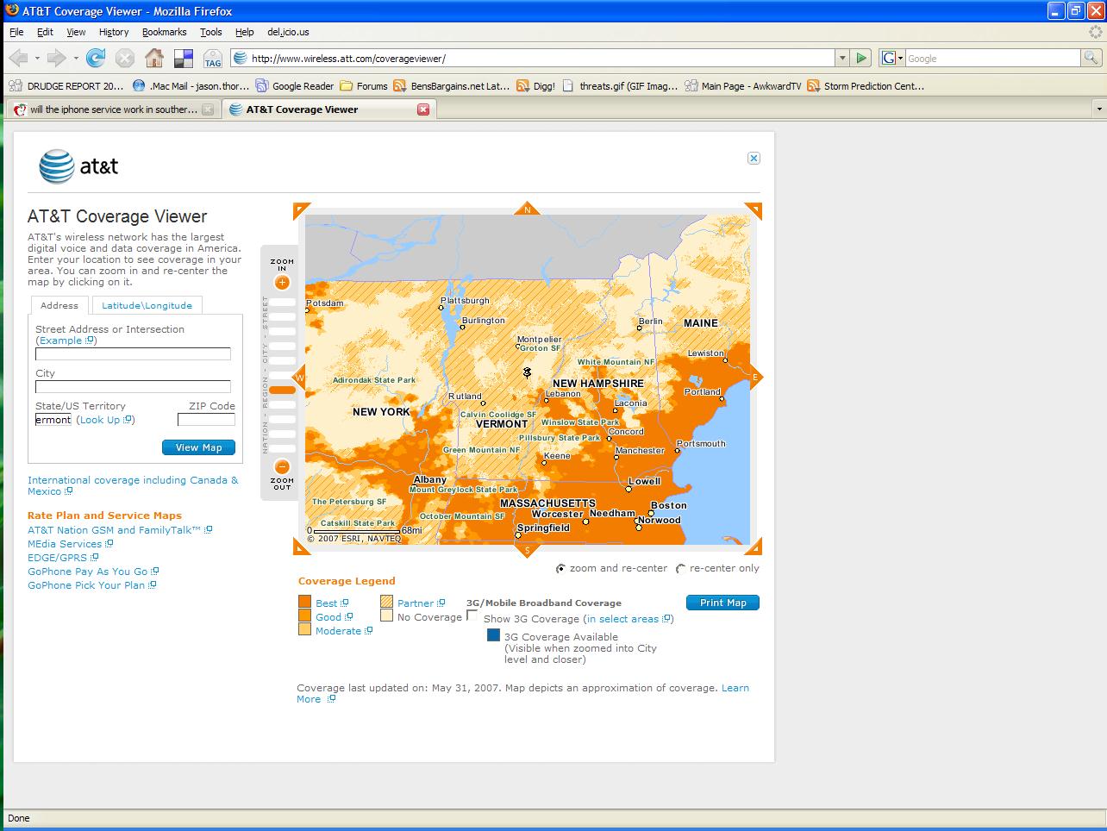Click the Print Map button
Screen dimensions: 1107x831
point(722,603)
